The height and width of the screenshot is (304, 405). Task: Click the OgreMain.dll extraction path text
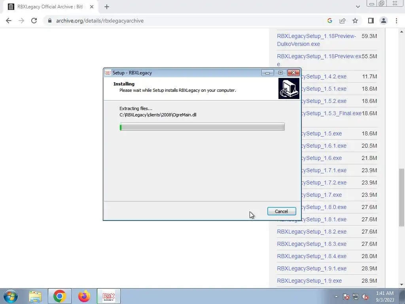pos(158,115)
